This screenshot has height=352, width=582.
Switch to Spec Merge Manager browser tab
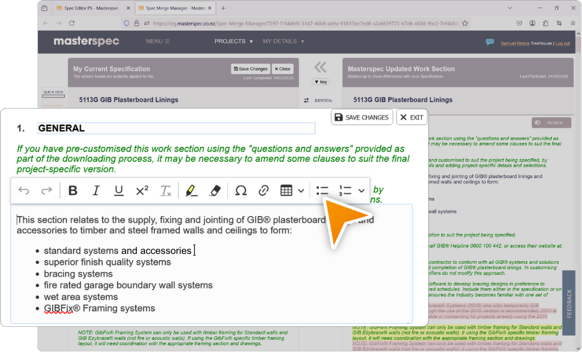pyautogui.click(x=175, y=8)
